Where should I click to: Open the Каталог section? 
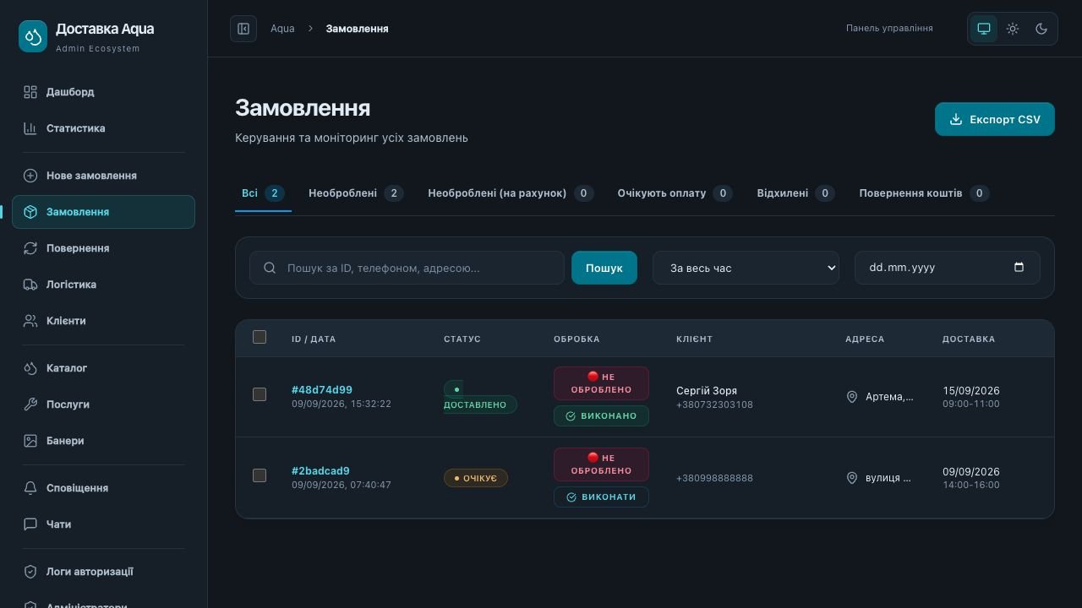pyautogui.click(x=103, y=368)
